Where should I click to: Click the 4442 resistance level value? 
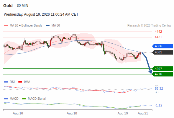point(158,32)
